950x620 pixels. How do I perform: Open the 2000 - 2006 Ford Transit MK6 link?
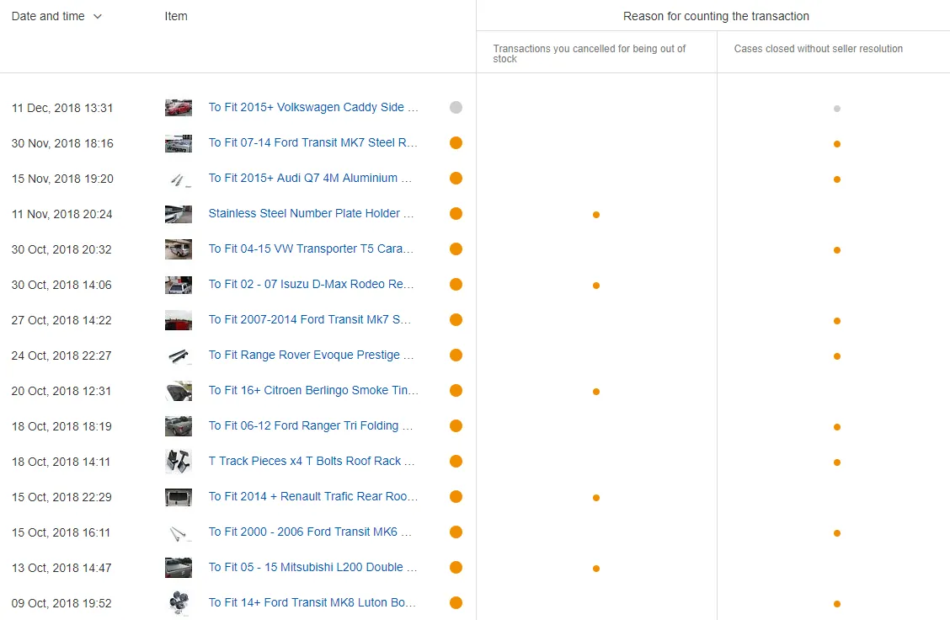[x=310, y=532]
